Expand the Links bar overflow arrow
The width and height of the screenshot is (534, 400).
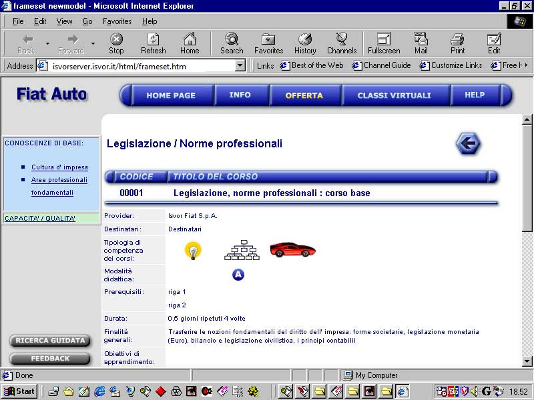526,65
